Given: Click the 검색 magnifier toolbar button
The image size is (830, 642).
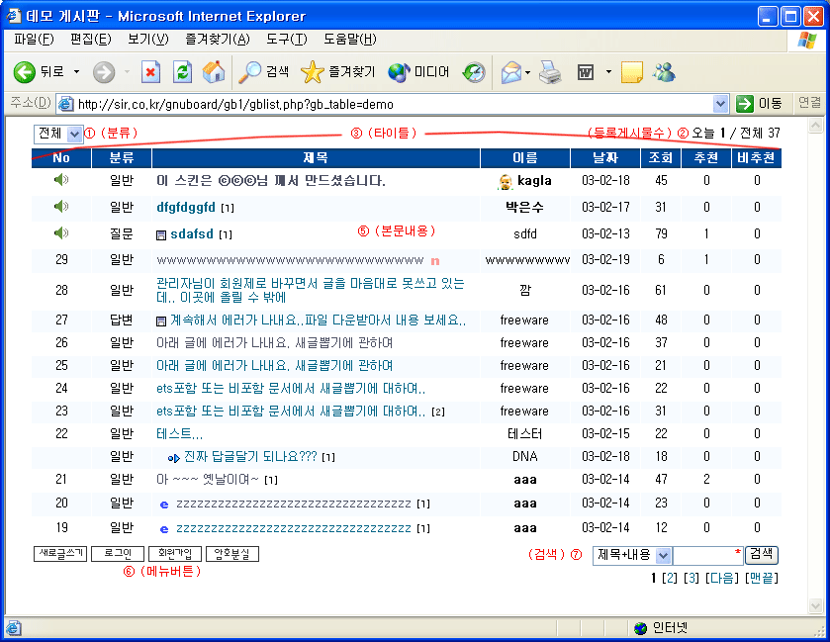Looking at the screenshot, I should [265, 72].
